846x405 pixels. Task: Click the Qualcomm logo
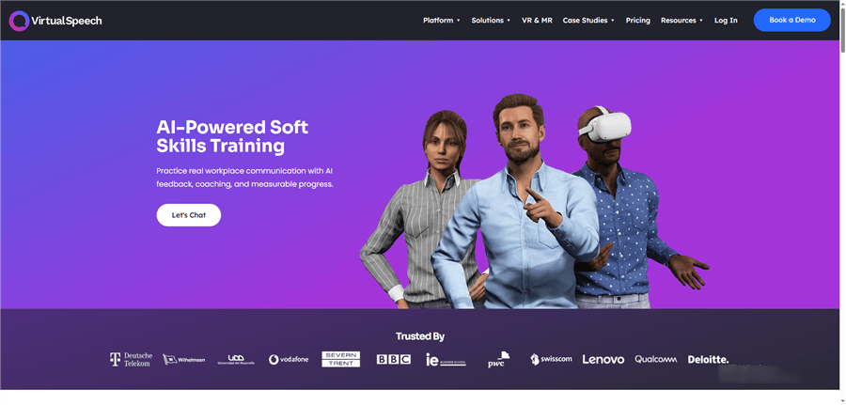coord(655,359)
